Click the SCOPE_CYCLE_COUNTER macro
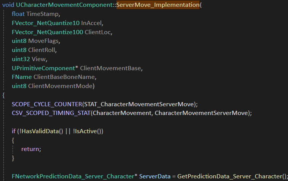 [47, 104]
